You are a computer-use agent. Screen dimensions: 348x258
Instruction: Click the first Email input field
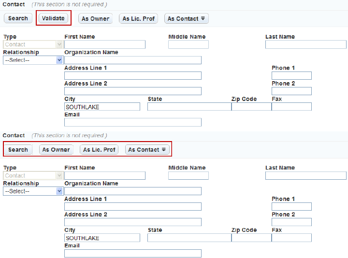click(x=132, y=122)
